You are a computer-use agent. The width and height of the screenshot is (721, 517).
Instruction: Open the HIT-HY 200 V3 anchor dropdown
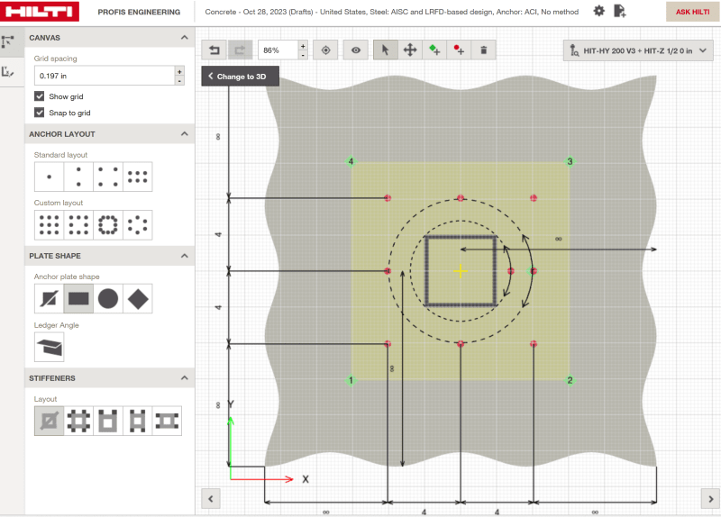click(x=638, y=50)
